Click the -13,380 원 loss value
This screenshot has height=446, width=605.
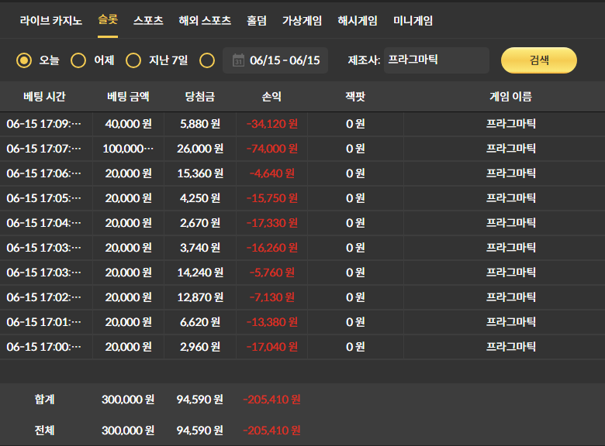point(271,322)
